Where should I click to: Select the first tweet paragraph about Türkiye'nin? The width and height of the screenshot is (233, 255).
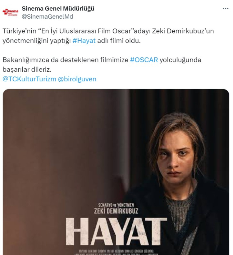108,36
